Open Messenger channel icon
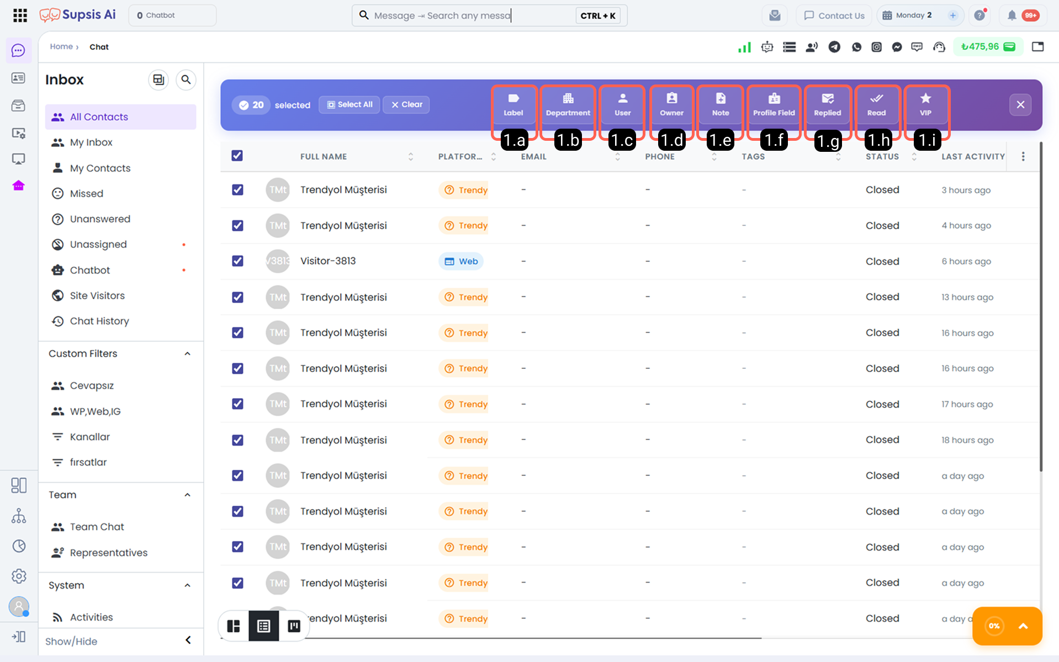The image size is (1059, 662). click(897, 47)
